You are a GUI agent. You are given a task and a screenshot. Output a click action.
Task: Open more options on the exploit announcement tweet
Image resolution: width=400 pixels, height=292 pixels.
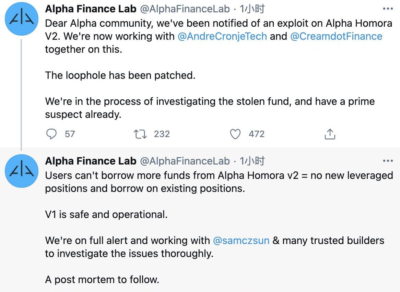[387, 9]
